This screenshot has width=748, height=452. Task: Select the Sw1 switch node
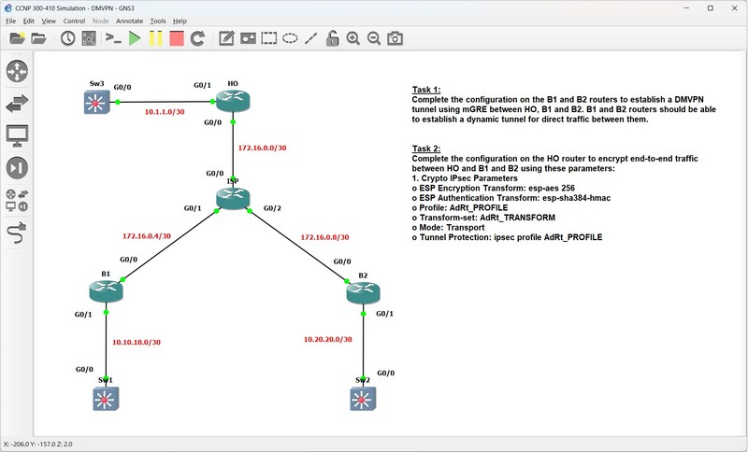click(x=106, y=398)
